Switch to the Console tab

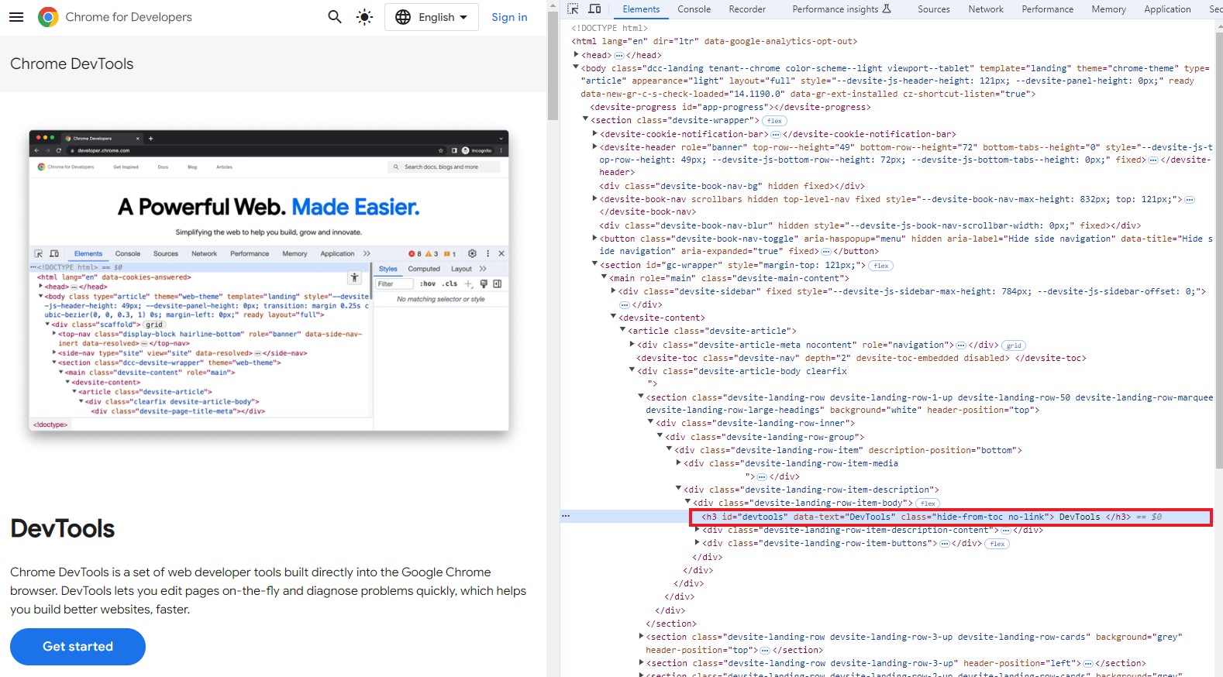pos(694,9)
